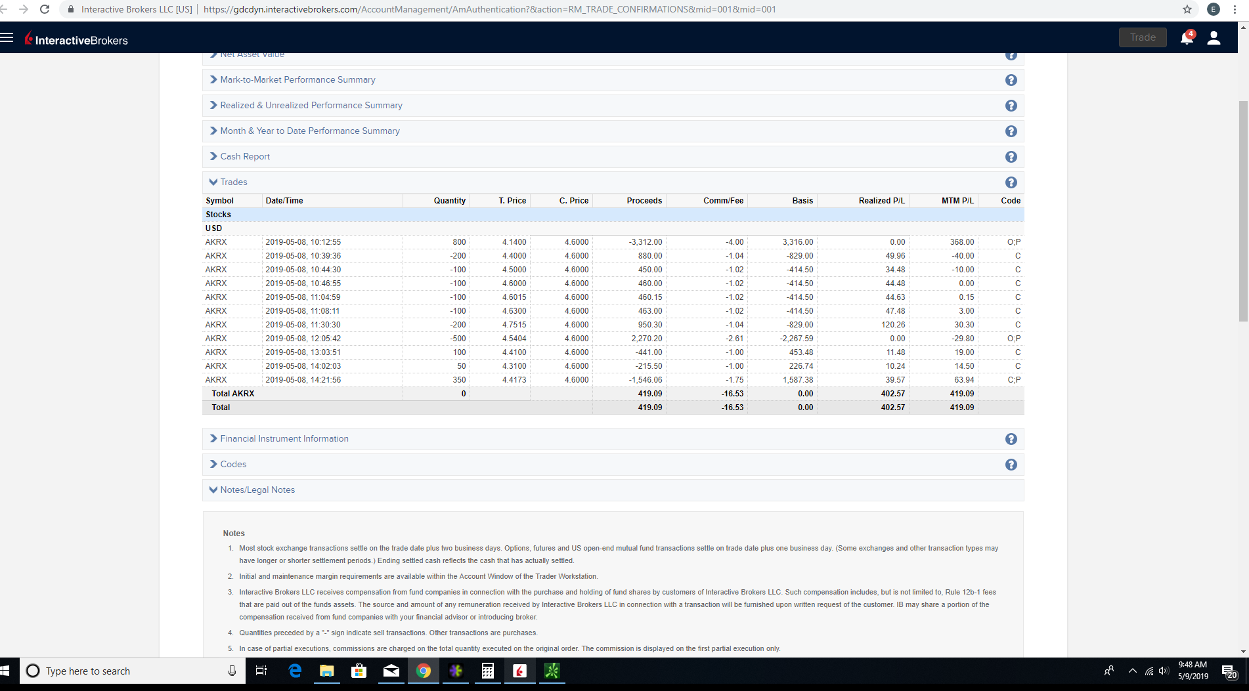Click help icon for Codes section

pyautogui.click(x=1011, y=465)
